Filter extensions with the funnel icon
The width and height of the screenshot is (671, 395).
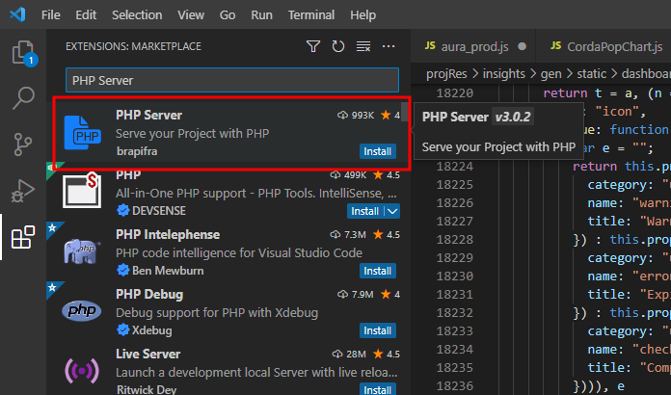click(313, 46)
